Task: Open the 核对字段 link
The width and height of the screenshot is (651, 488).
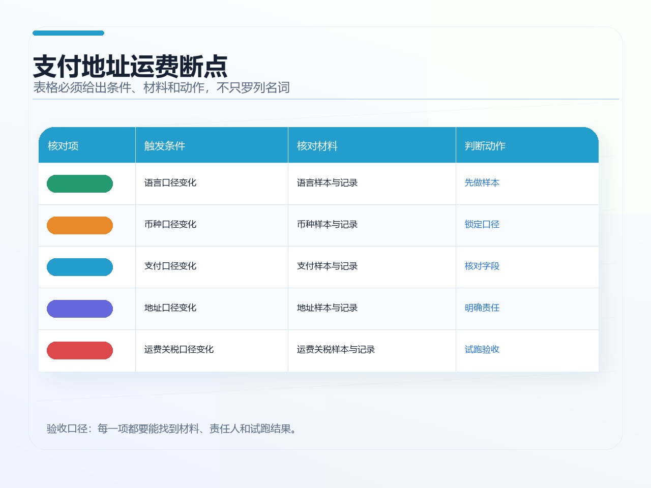Action: point(482,266)
